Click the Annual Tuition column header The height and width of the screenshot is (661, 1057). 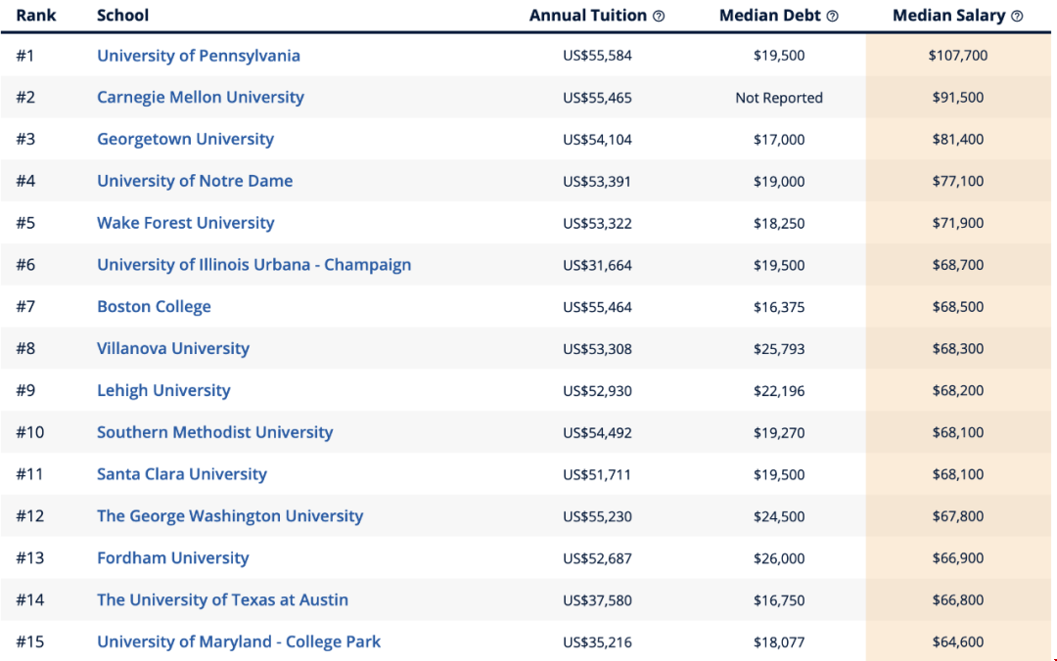tap(588, 16)
